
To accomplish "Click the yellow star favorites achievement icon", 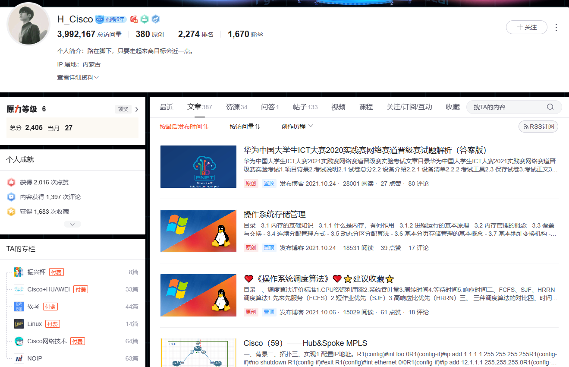I will click(11, 212).
